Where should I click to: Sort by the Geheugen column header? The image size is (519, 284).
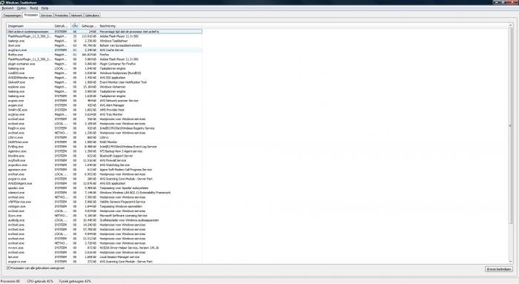click(x=89, y=26)
